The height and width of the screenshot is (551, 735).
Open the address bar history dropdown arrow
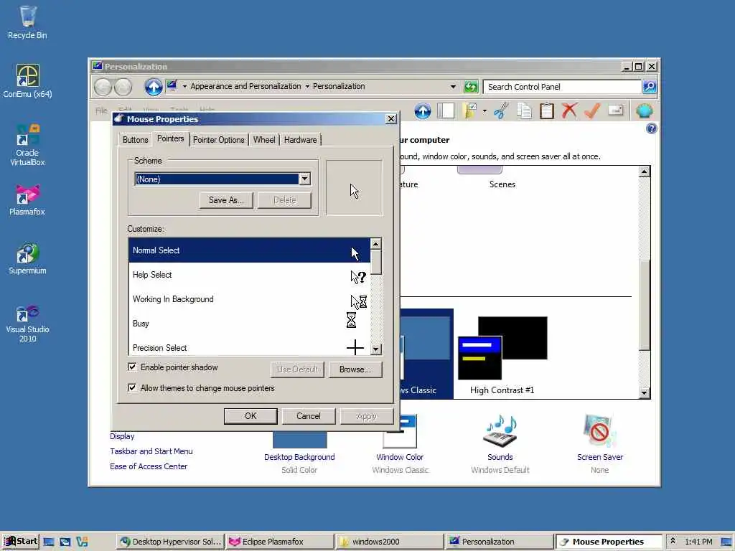(x=453, y=87)
